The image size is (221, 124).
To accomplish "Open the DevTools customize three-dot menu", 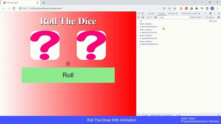I will pyautogui.click(x=215, y=13).
